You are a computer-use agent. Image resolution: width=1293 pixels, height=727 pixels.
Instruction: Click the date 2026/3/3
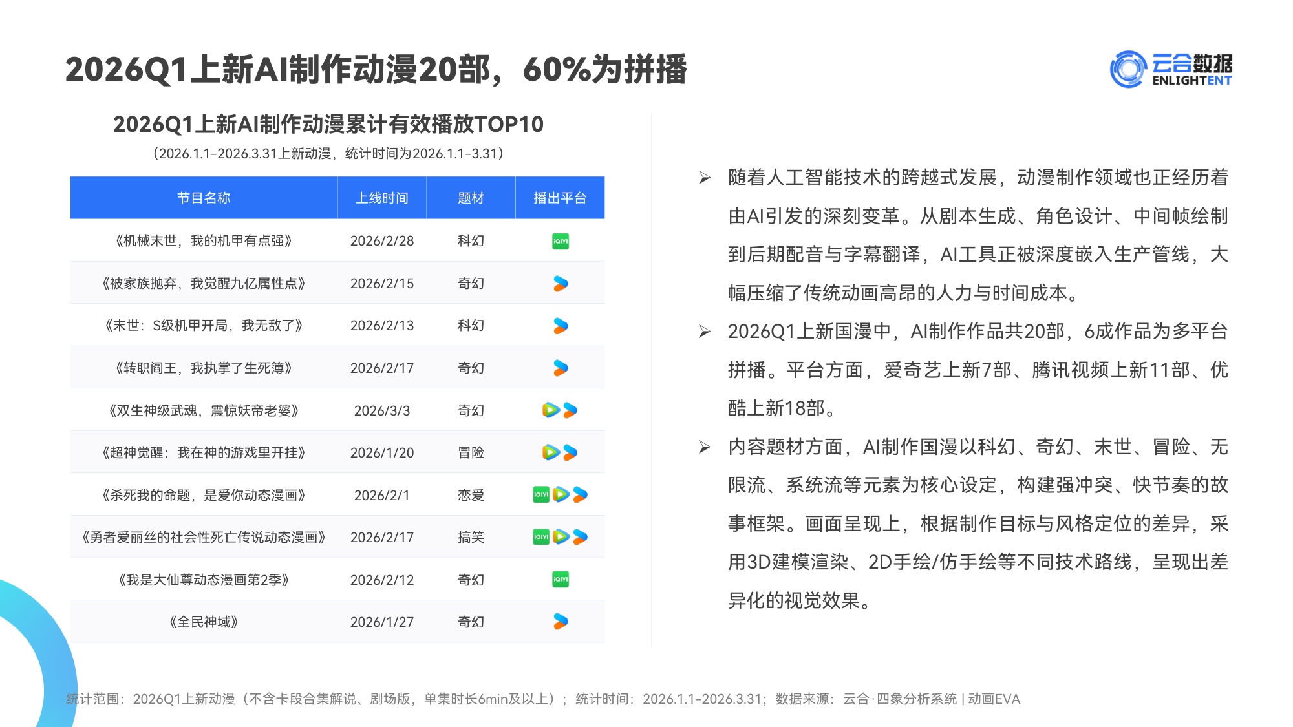(x=382, y=410)
